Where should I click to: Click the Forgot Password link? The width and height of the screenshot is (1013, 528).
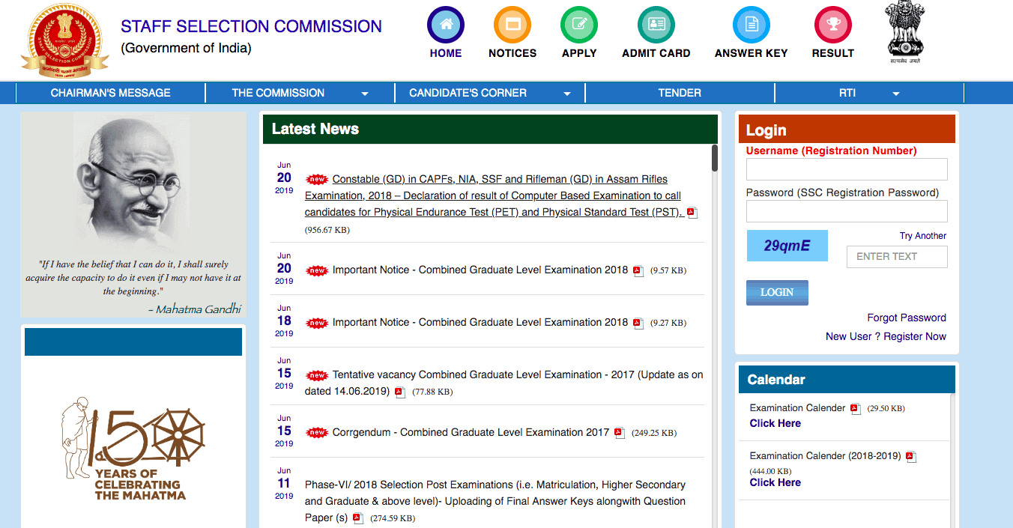(x=906, y=318)
